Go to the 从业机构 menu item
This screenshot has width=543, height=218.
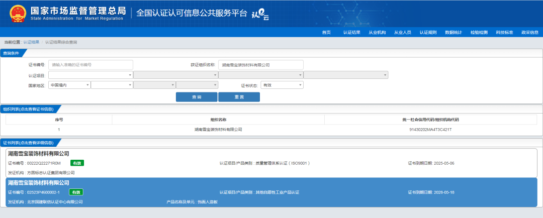pos(377,32)
